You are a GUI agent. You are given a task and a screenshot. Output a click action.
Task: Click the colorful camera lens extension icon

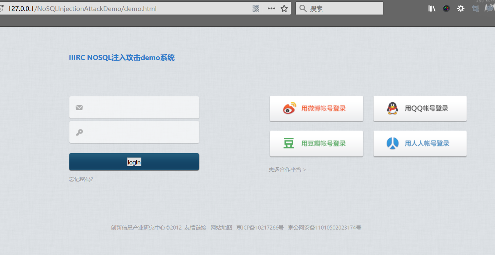point(446,9)
